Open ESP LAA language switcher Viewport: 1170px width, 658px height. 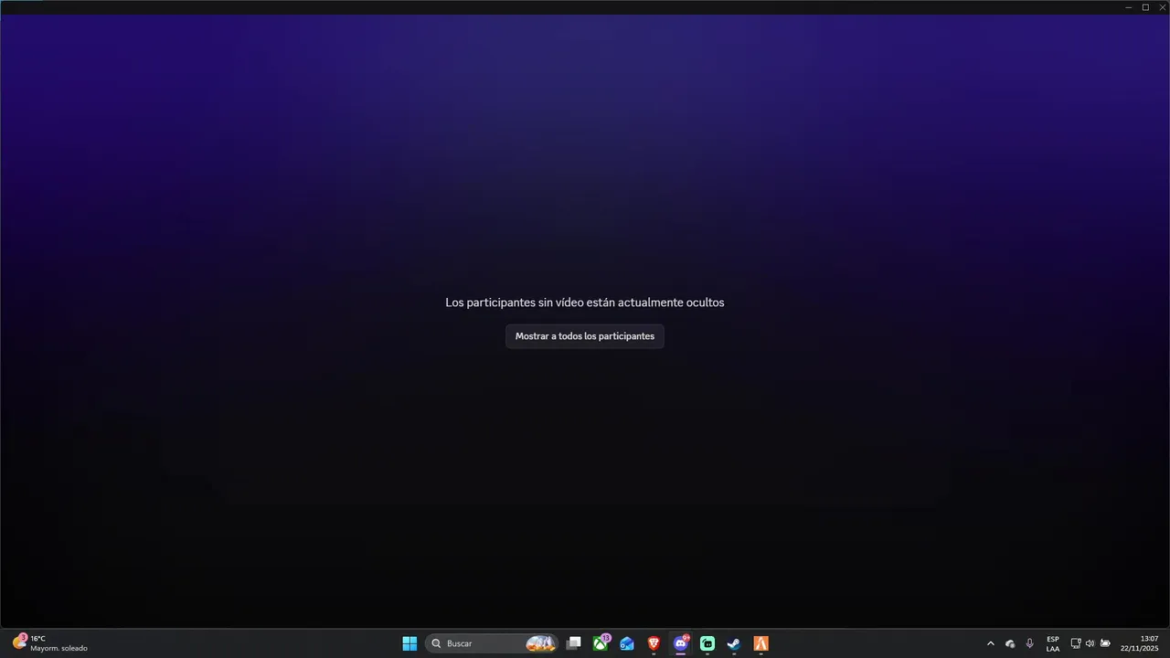click(x=1053, y=643)
